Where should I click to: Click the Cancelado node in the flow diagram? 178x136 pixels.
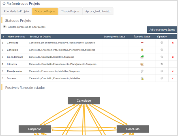tap(84, 101)
